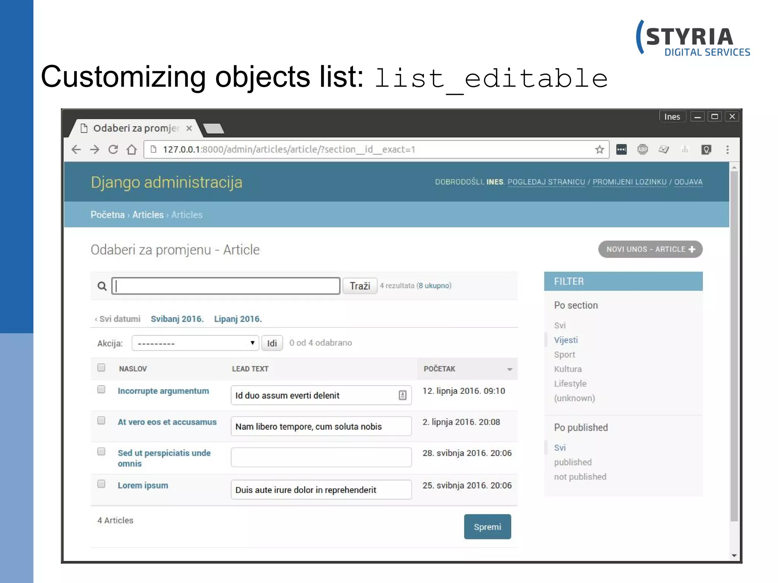Check the 'Sed ut perspiciatis unde omnis' row
778x583 pixels.
coord(101,451)
